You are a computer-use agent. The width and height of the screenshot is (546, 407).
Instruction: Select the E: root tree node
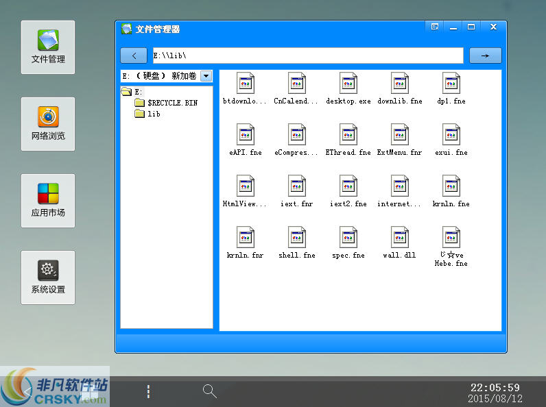132,92
